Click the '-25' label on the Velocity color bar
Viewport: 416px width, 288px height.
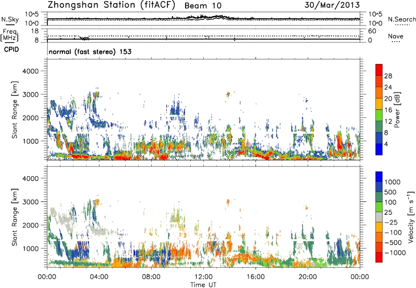point(391,222)
